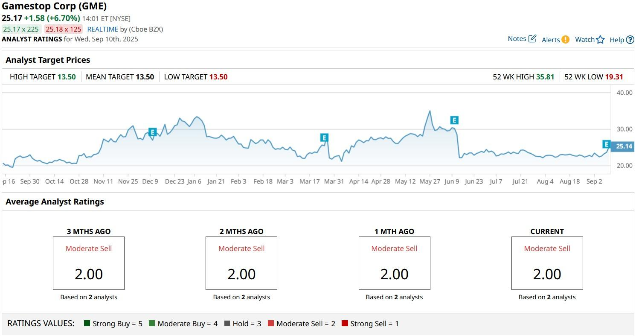Viewport: 636px width, 336px height.
Task: Select the latest earnings marker on the chart
Action: point(606,144)
